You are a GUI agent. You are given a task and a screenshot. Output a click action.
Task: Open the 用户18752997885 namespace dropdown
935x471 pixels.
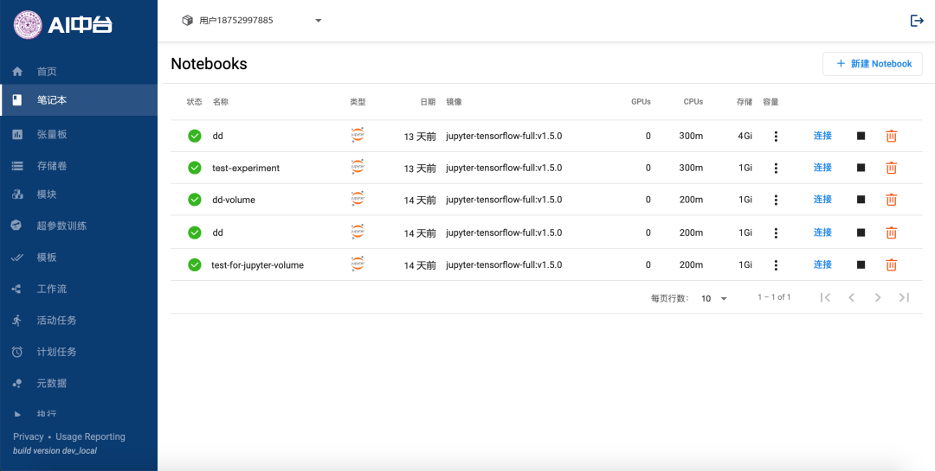(x=252, y=20)
